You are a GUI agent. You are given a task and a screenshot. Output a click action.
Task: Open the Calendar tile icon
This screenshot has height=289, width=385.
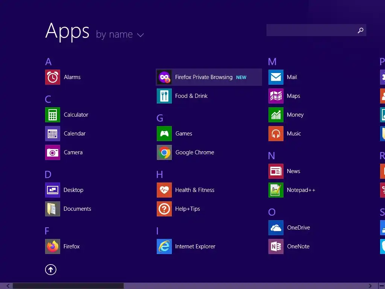(x=53, y=134)
